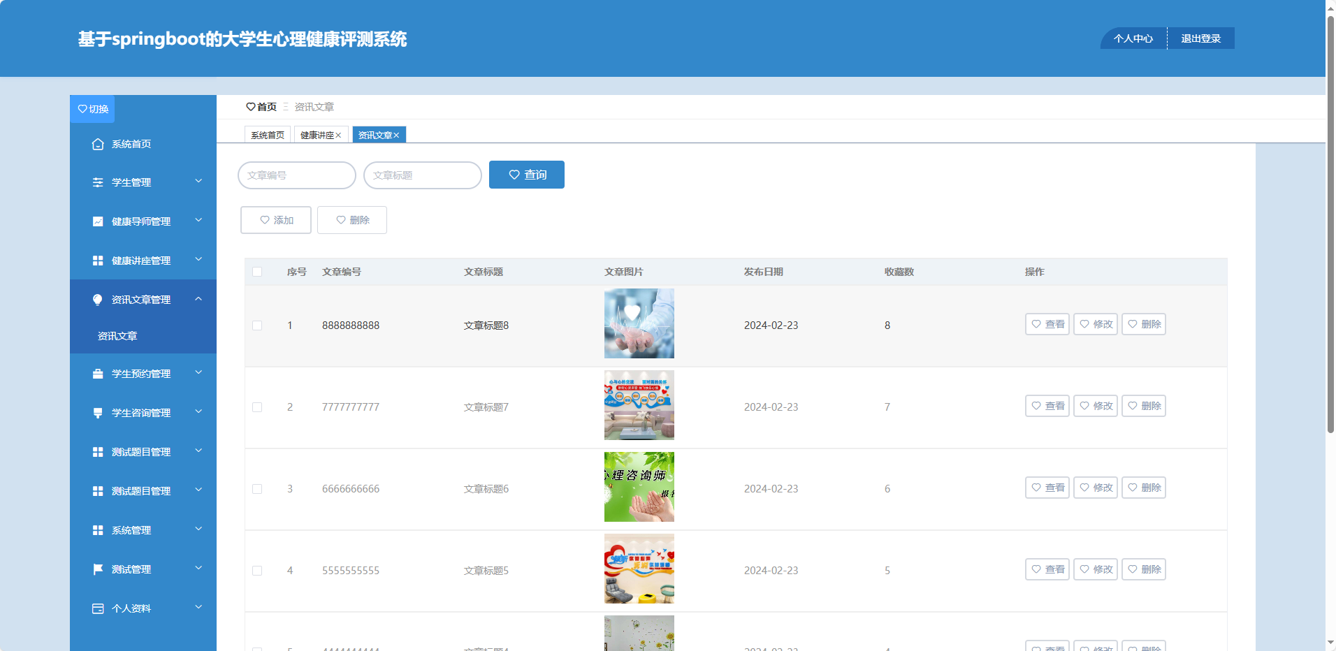Click the briefcase icon for 学生预约管理
The height and width of the screenshot is (651, 1336).
coord(98,374)
